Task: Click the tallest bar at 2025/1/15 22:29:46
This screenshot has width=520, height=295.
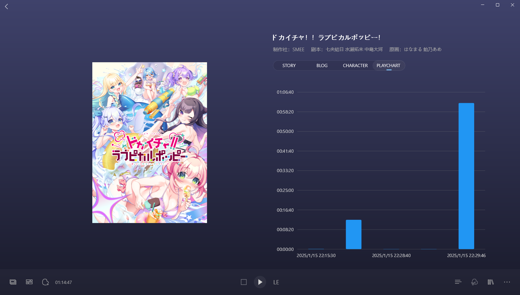Action: tap(466, 176)
